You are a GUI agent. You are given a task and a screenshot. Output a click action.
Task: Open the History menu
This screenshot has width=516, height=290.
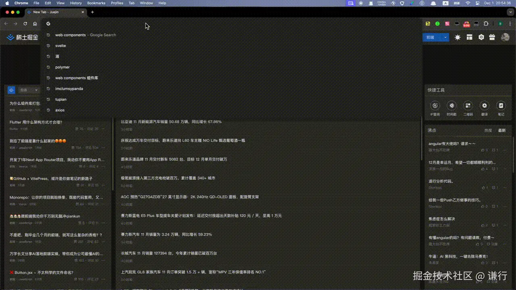click(x=76, y=3)
